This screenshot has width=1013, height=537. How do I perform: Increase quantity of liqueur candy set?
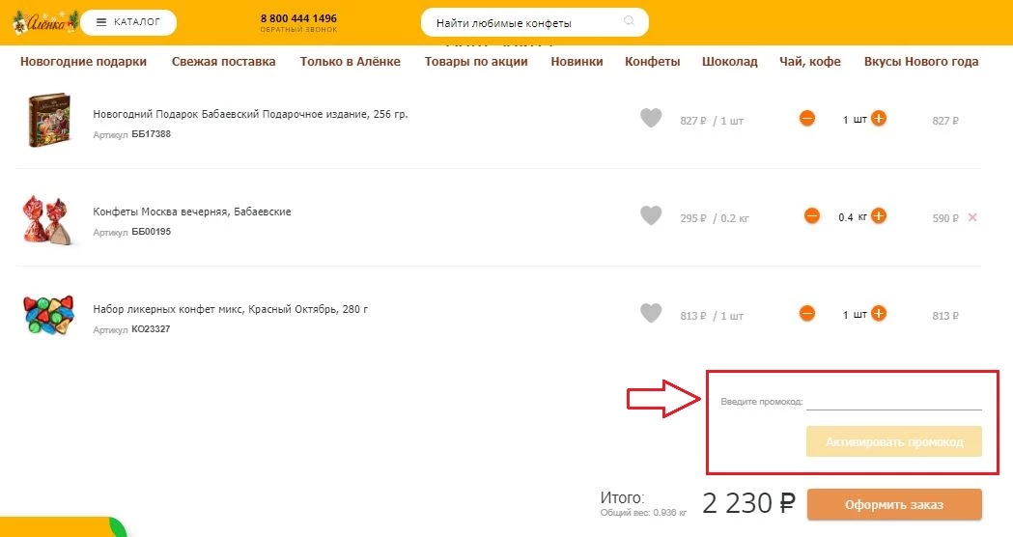coord(879,314)
